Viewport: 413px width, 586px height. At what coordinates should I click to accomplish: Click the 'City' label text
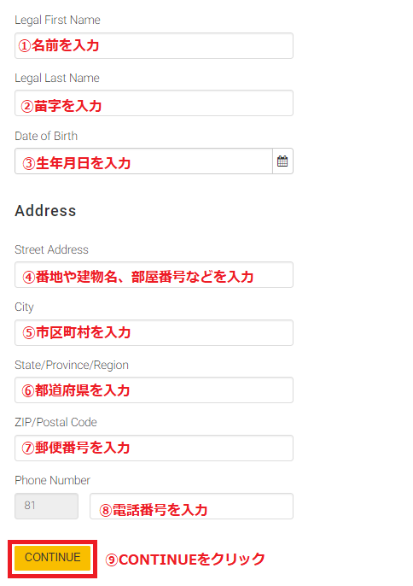[24, 308]
